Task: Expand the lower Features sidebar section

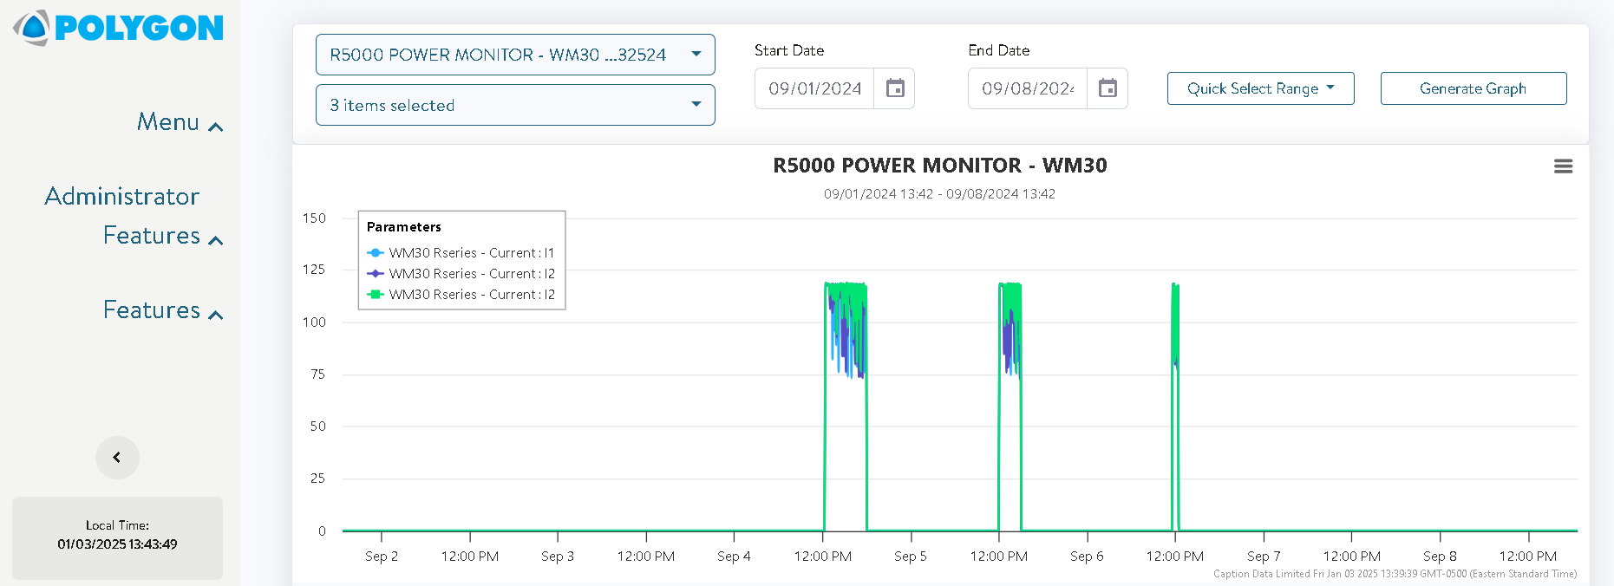Action: pyautogui.click(x=162, y=310)
